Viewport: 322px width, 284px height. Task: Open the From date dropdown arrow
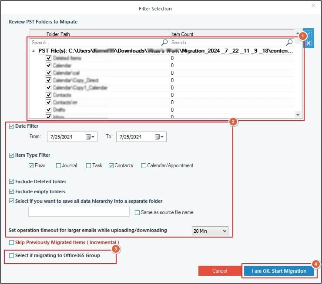click(x=93, y=137)
